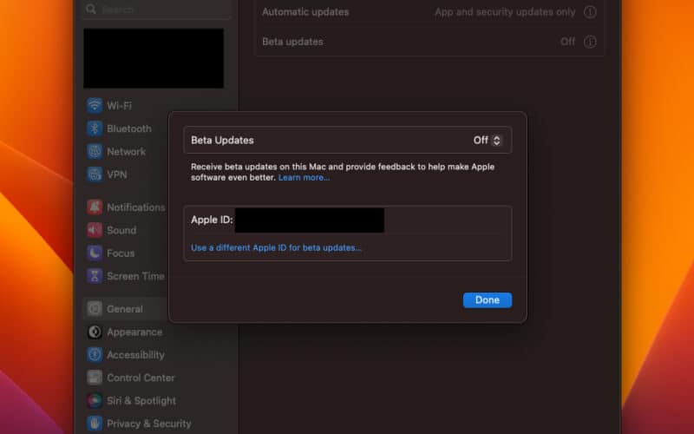Select the Control Center sidebar label
694x434 pixels.
(141, 378)
